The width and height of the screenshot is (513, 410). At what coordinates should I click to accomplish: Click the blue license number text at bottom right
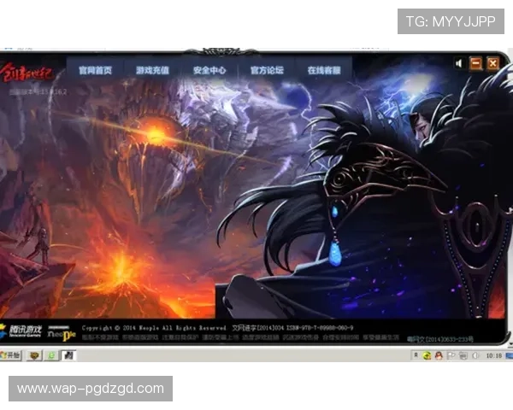[x=440, y=339]
